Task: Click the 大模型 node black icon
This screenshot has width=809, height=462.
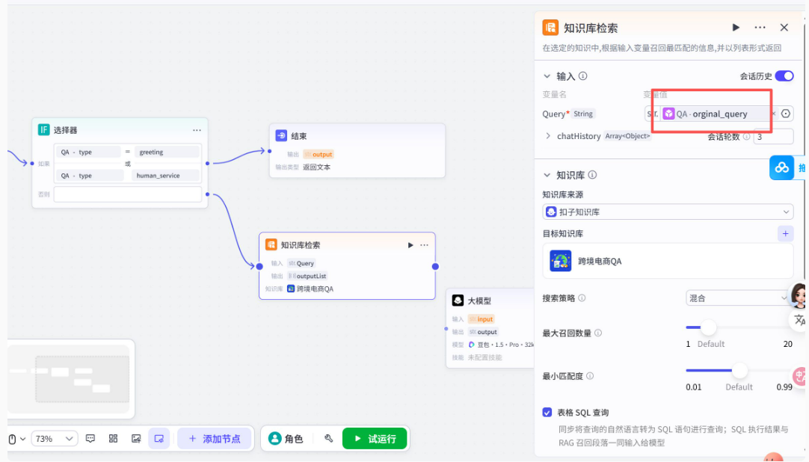Action: tap(458, 300)
